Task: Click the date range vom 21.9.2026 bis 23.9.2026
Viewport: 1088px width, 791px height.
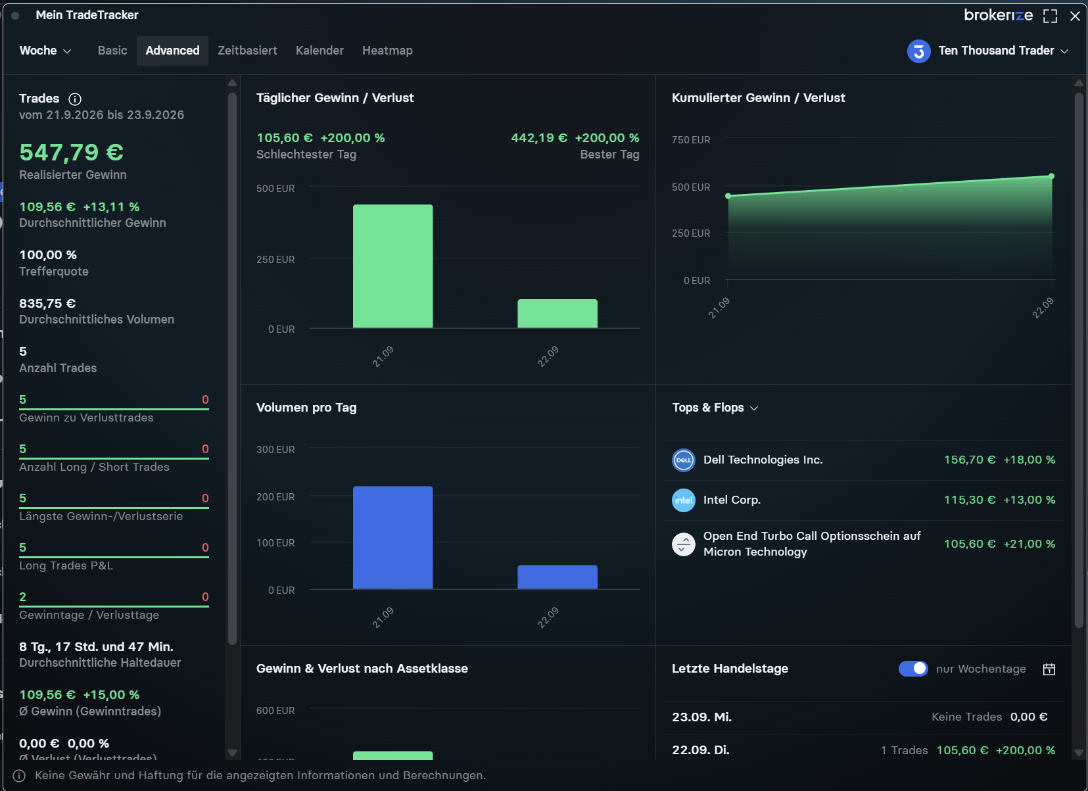Action: 102,115
